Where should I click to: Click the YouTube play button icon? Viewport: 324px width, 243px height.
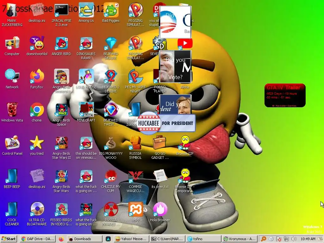tap(185, 43)
